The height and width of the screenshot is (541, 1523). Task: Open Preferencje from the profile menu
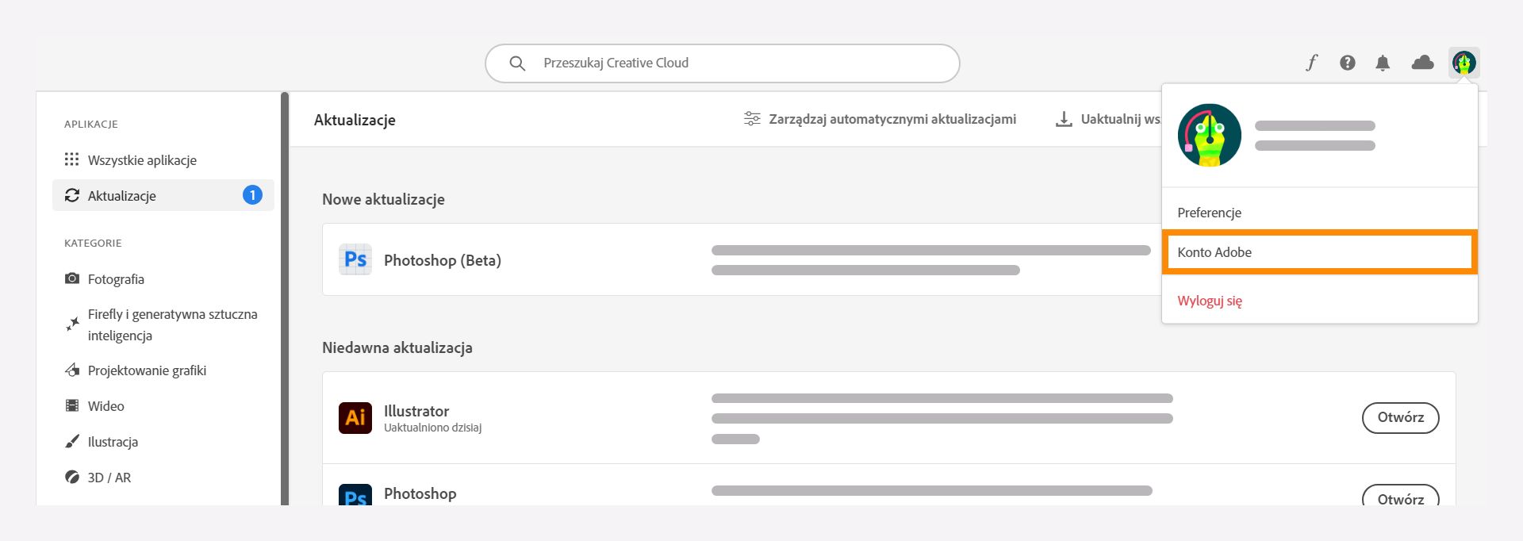point(1209,212)
